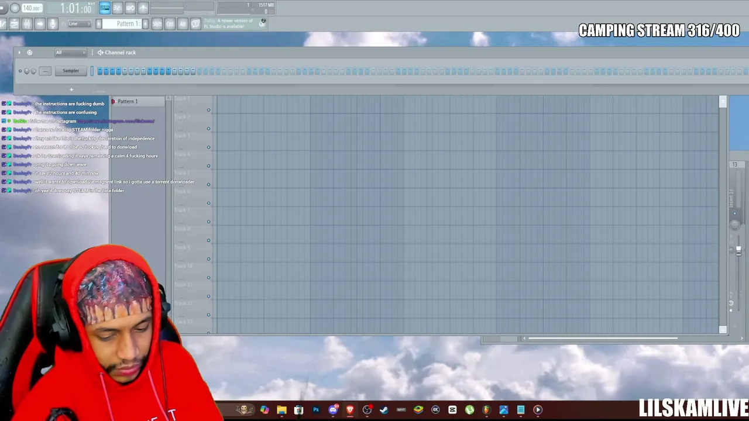The height and width of the screenshot is (421, 749).
Task: Toggle the Track 12 mute switch in the playlist
Action: [x=208, y=315]
